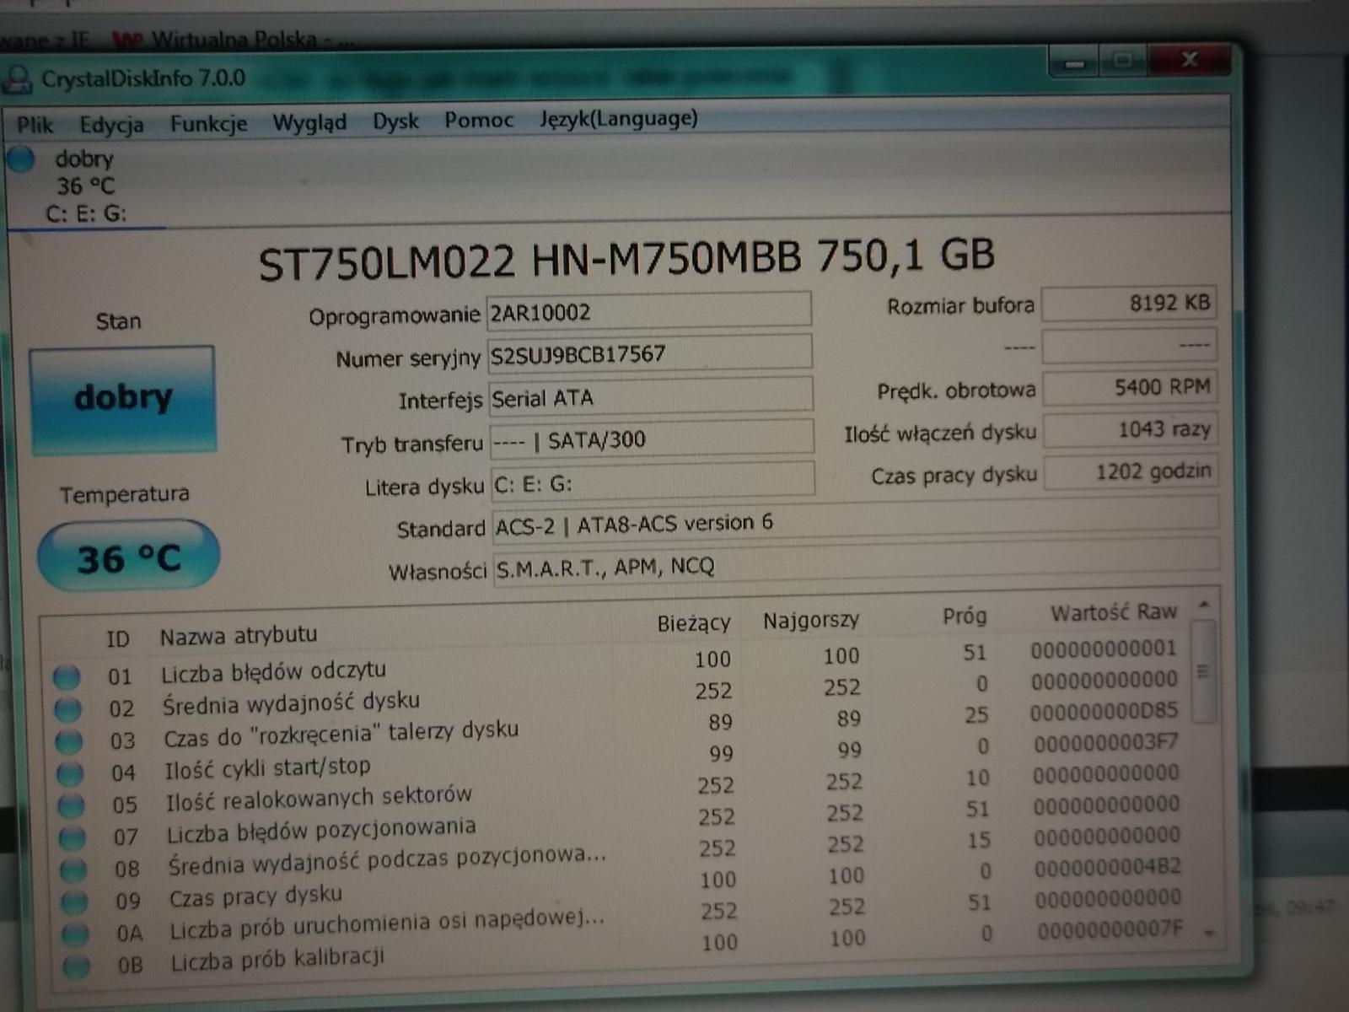Click the CrystalDiskInfo title bar icon
This screenshot has width=1349, height=1012.
[17, 80]
